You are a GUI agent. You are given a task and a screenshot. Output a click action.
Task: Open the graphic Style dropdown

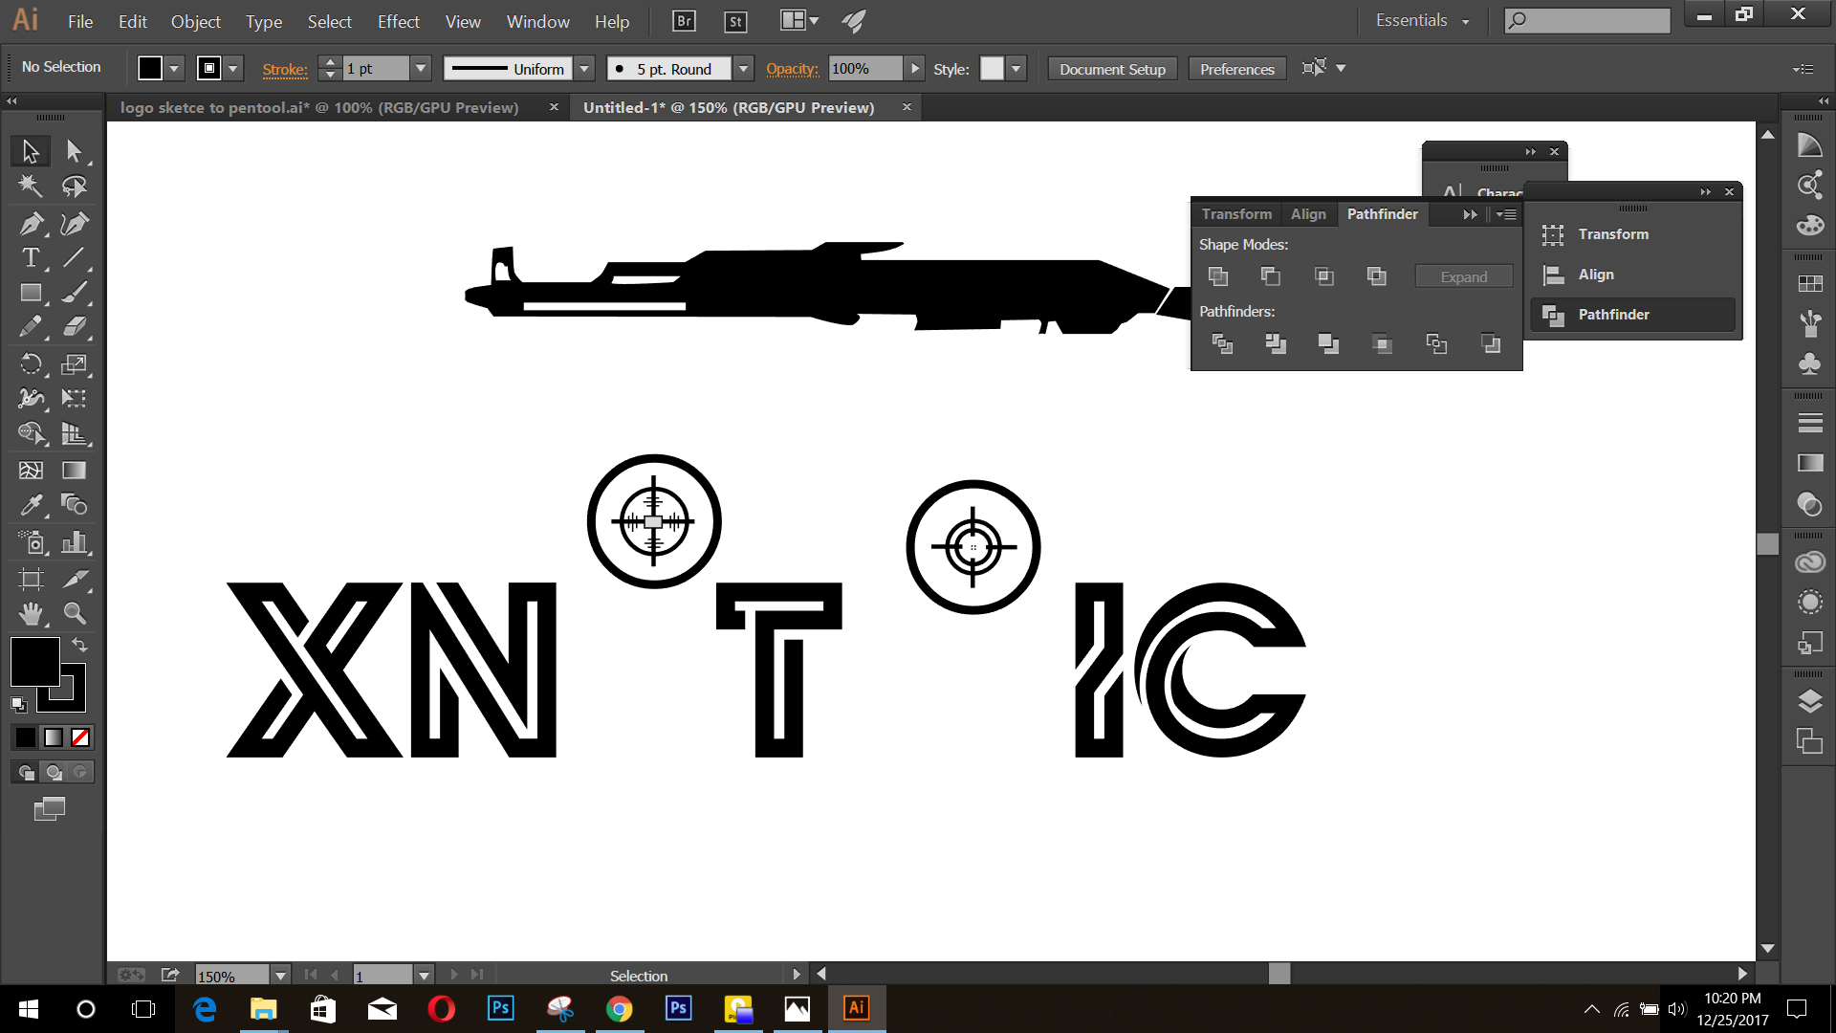(x=1016, y=69)
